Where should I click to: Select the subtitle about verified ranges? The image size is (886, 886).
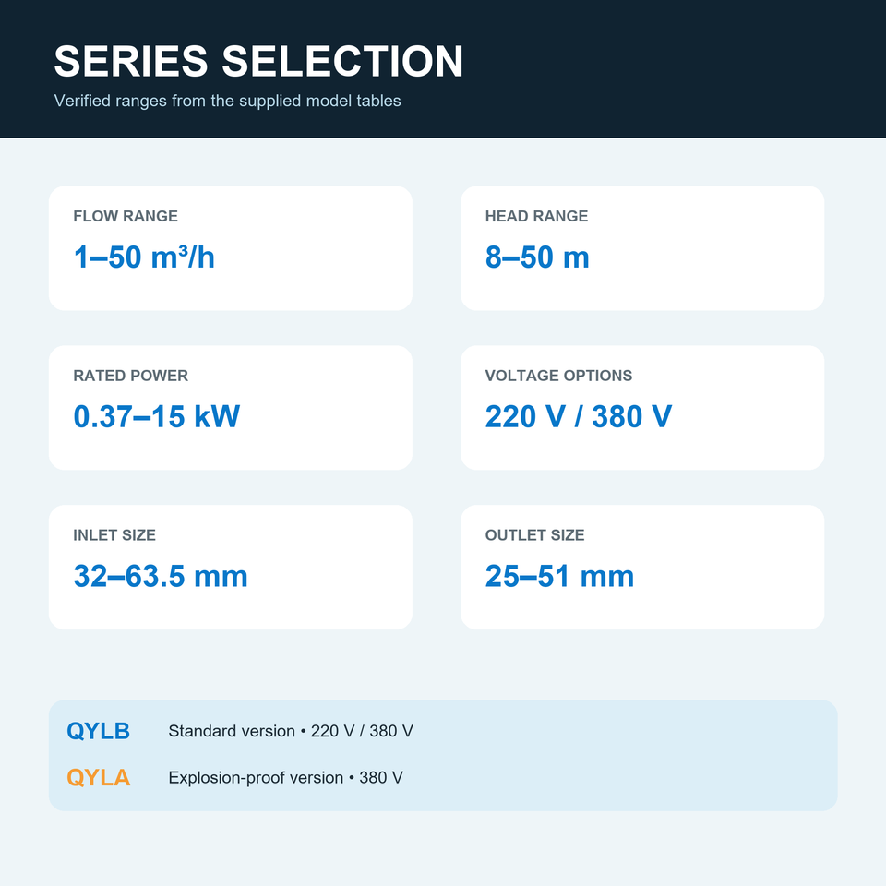click(227, 101)
